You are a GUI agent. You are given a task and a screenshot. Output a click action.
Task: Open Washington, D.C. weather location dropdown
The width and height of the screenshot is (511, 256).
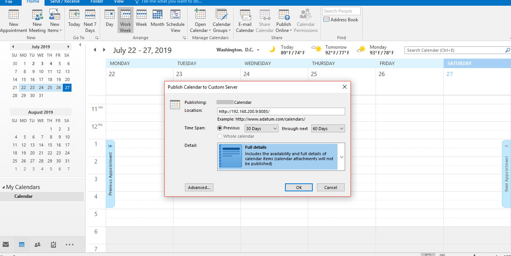(x=258, y=50)
